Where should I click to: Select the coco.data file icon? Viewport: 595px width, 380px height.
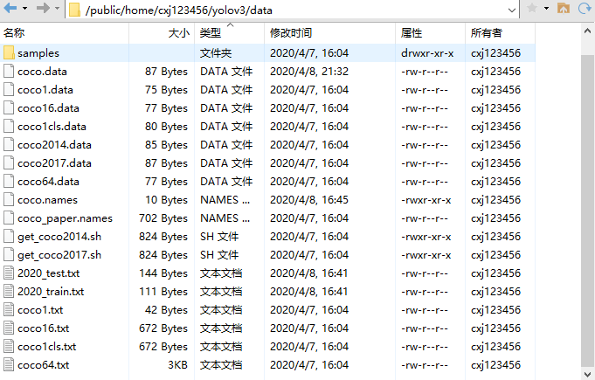(9, 72)
